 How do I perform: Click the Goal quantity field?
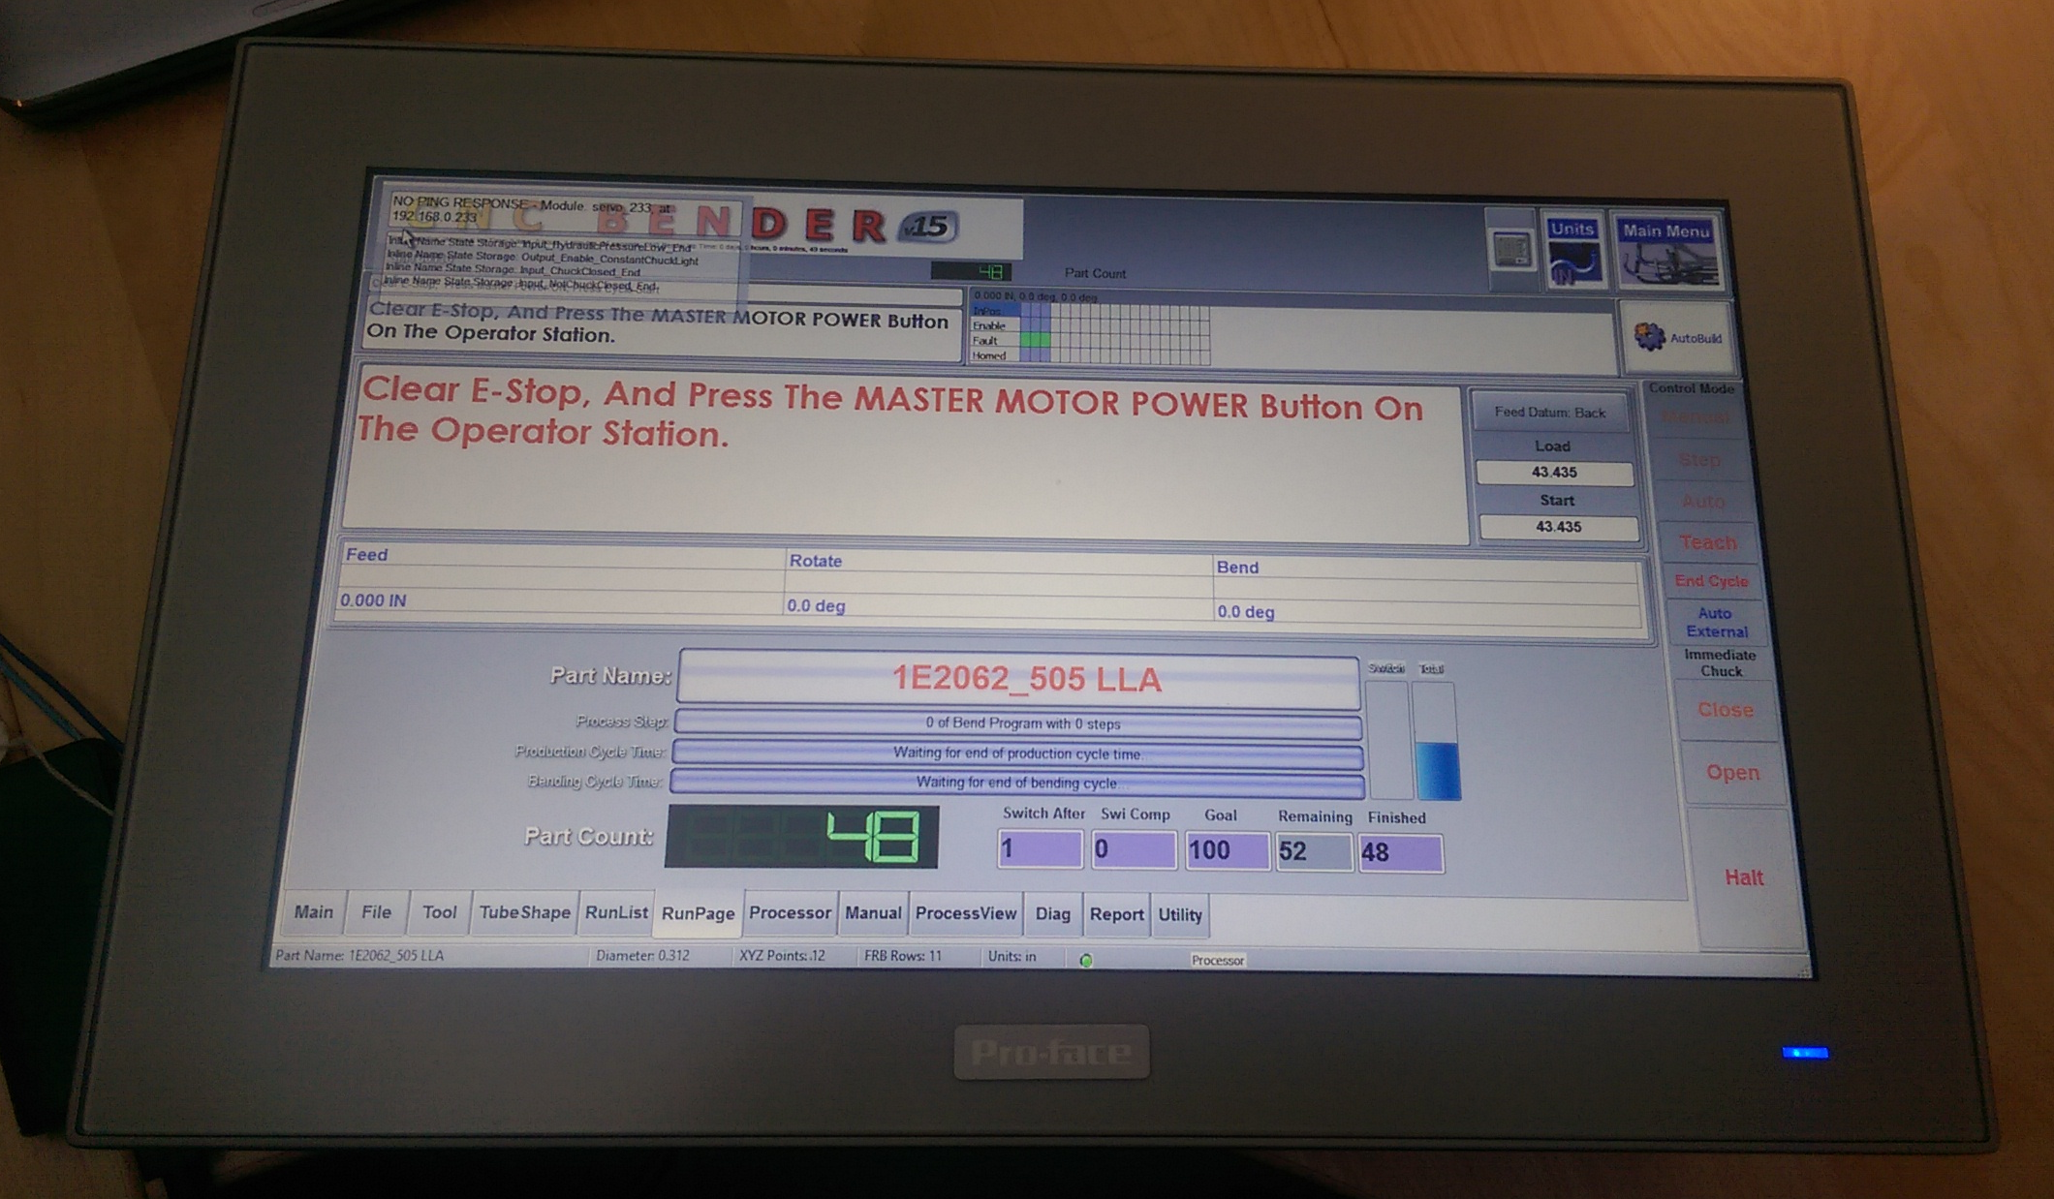coord(1226,850)
